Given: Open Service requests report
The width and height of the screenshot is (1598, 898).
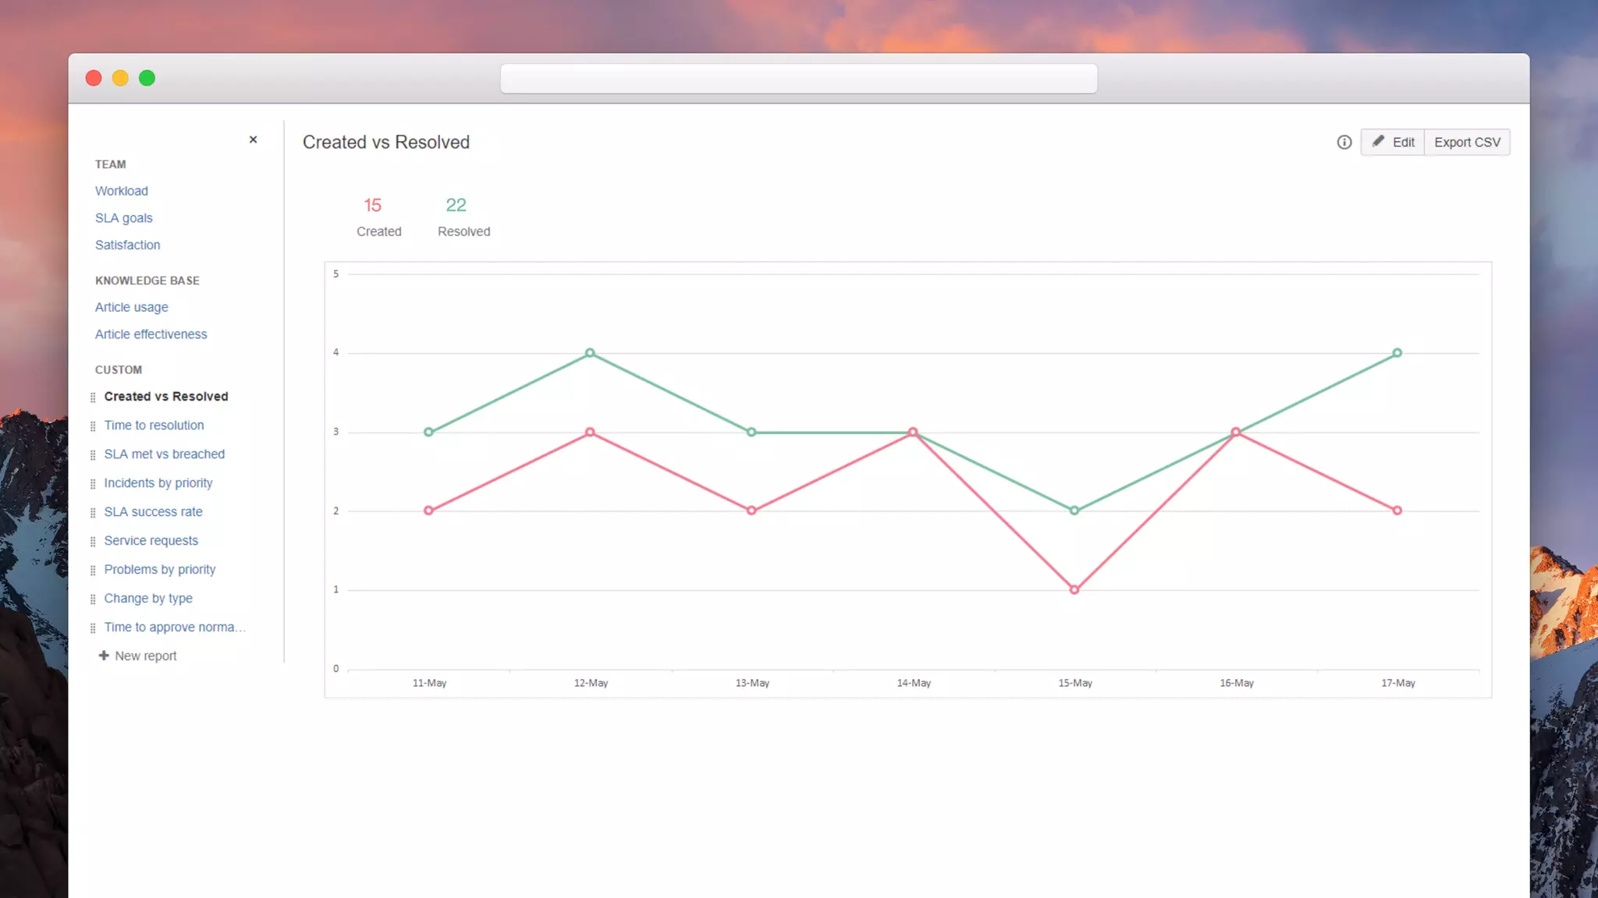Looking at the screenshot, I should (151, 541).
